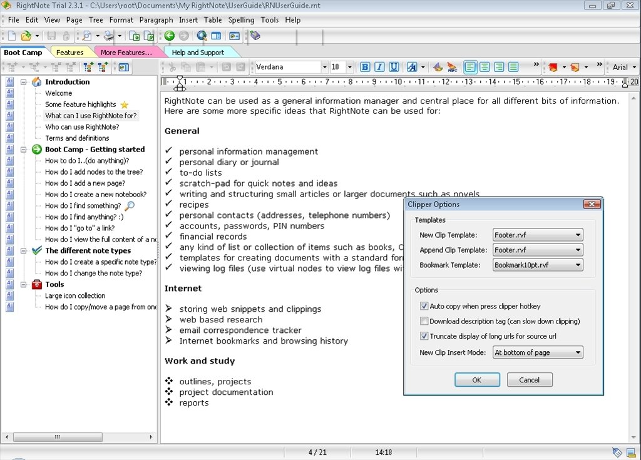The width and height of the screenshot is (641, 460).
Task: Collapse Boot Camp - Getting started node
Action: tap(24, 149)
